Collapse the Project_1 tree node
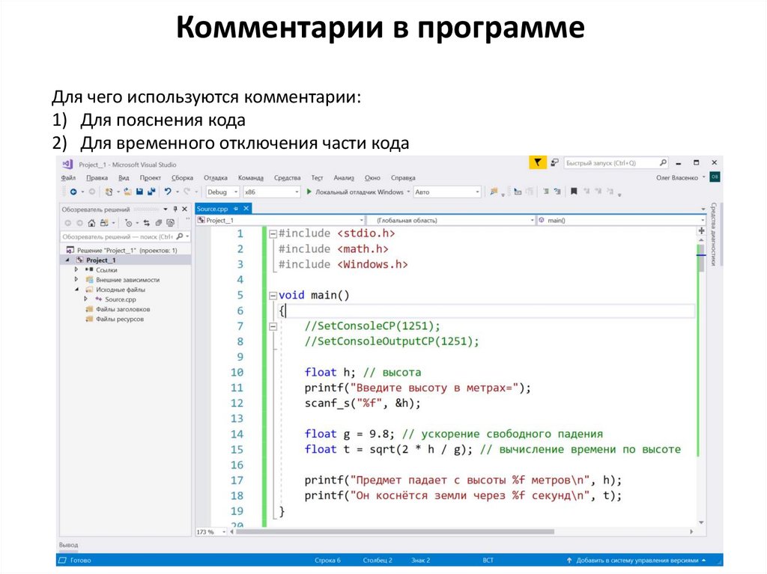The width and height of the screenshot is (767, 574). tap(68, 260)
